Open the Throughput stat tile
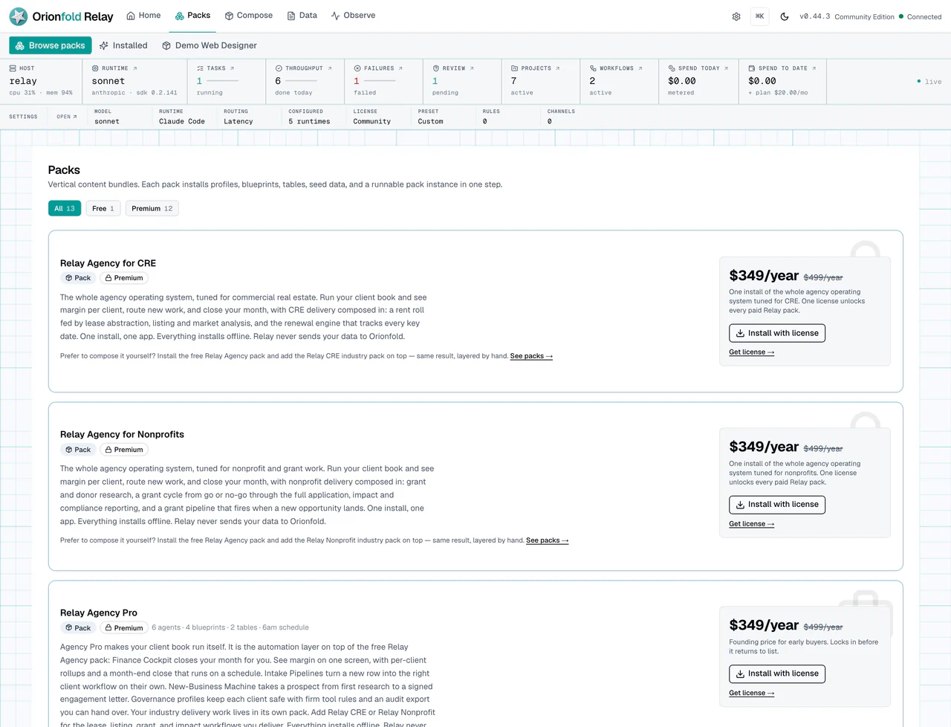Image resolution: width=951 pixels, height=727 pixels. pyautogui.click(x=305, y=80)
